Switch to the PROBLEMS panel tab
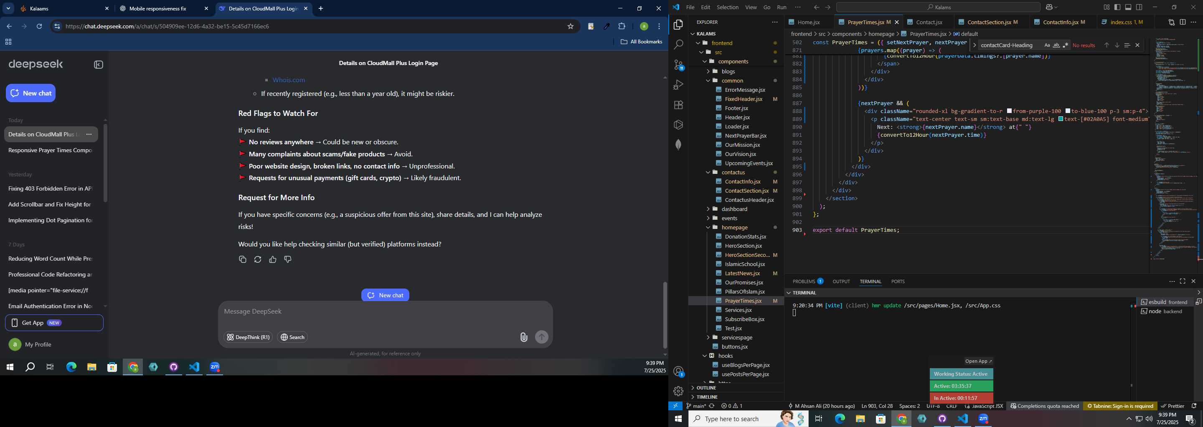1203x427 pixels. pyautogui.click(x=807, y=281)
